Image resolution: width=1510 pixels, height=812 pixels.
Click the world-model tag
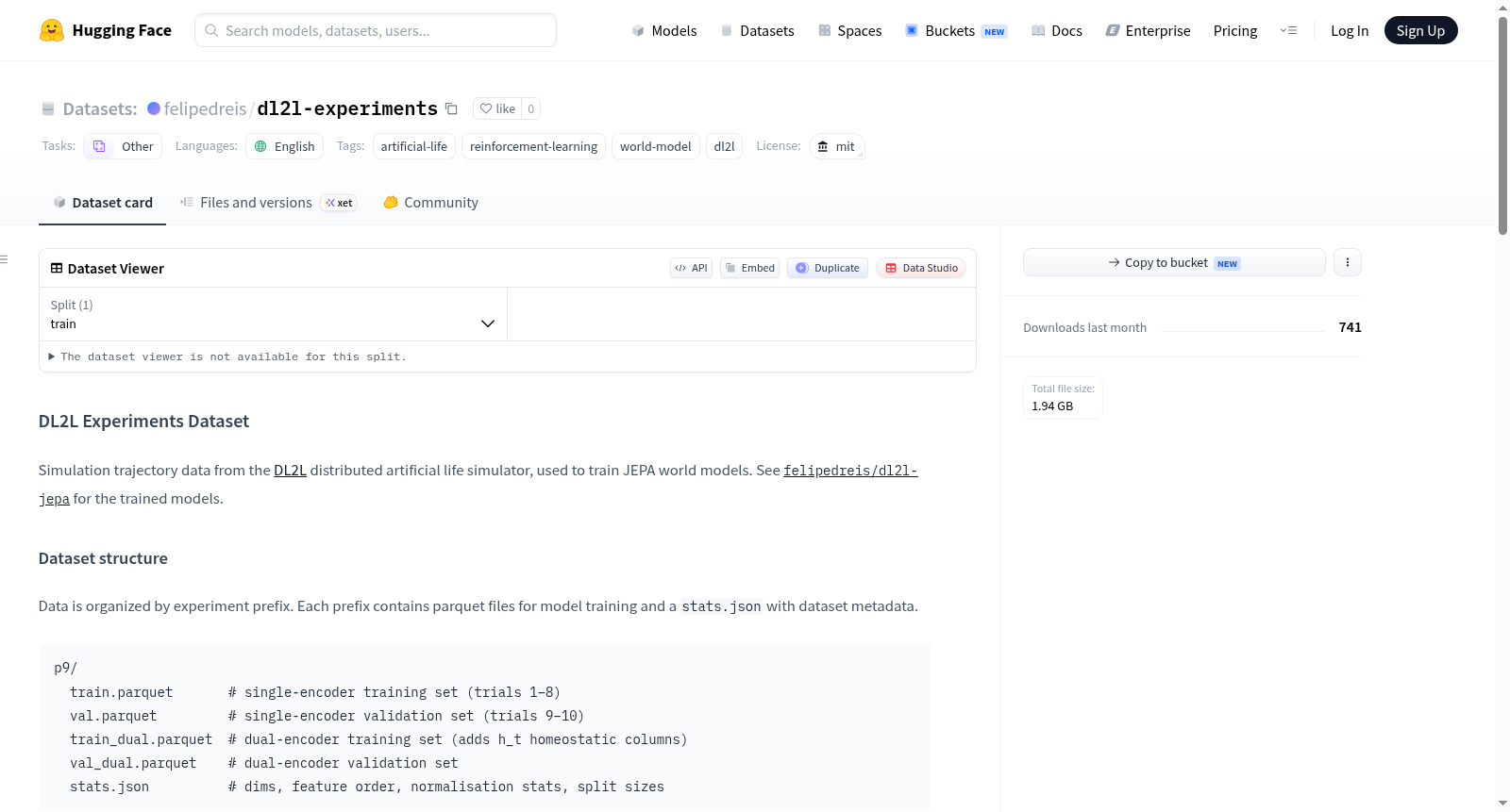pos(656,146)
